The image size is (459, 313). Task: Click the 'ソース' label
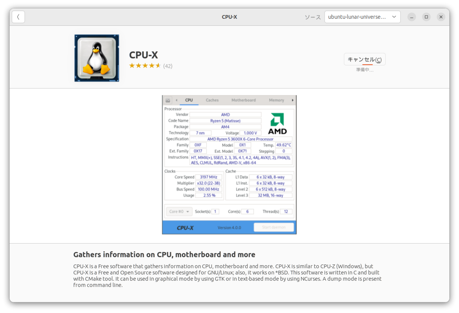coord(313,17)
